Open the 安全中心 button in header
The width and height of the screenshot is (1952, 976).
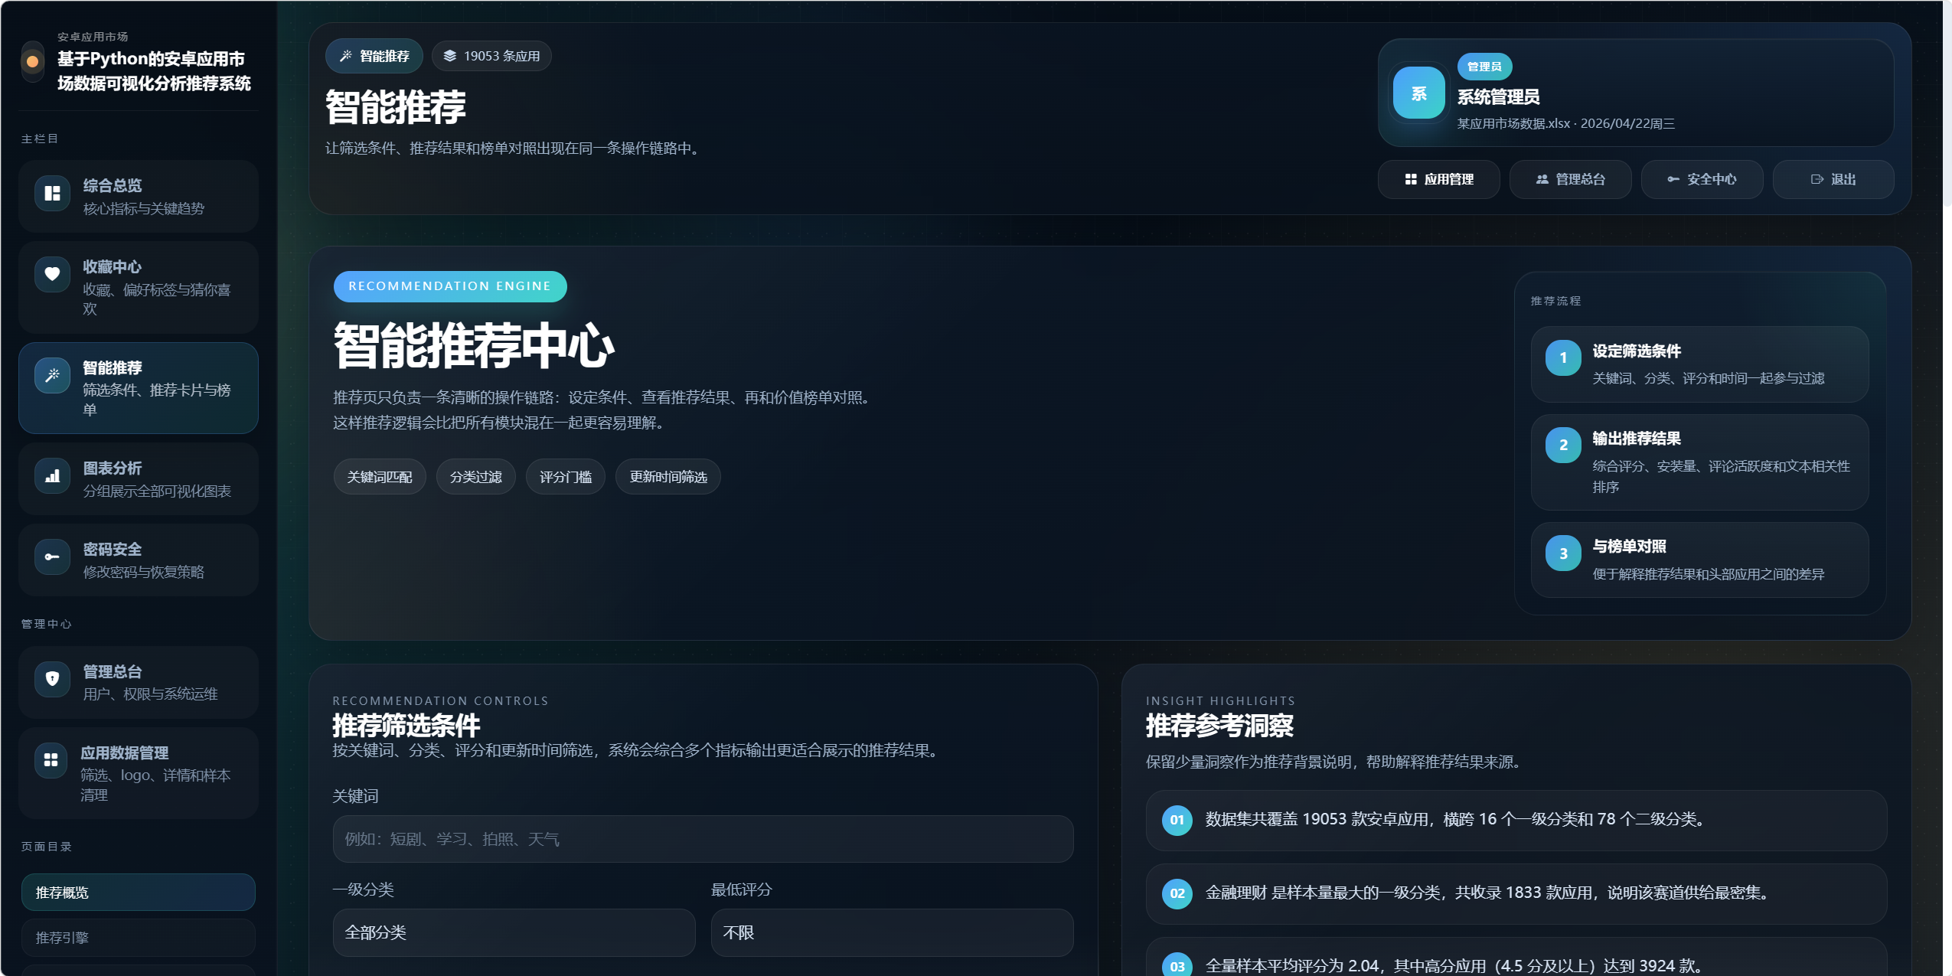click(x=1702, y=179)
